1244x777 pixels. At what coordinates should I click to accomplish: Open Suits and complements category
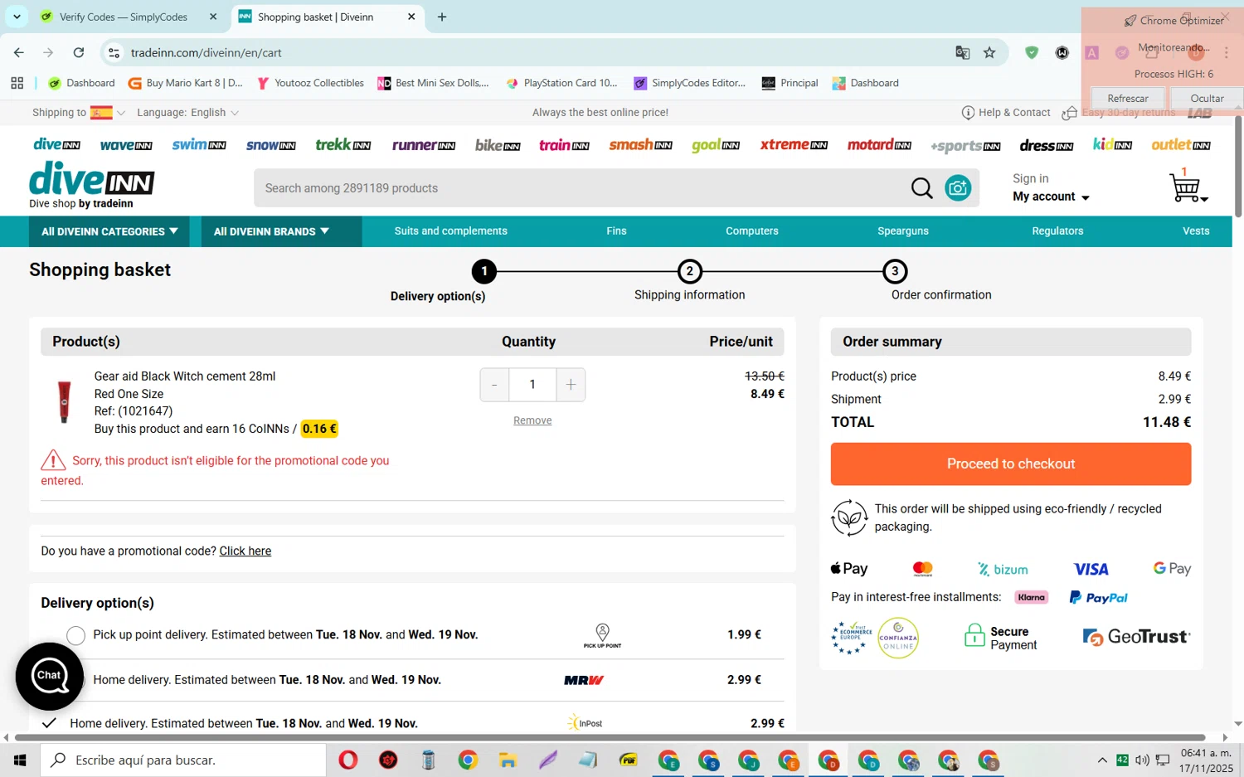[450, 231]
